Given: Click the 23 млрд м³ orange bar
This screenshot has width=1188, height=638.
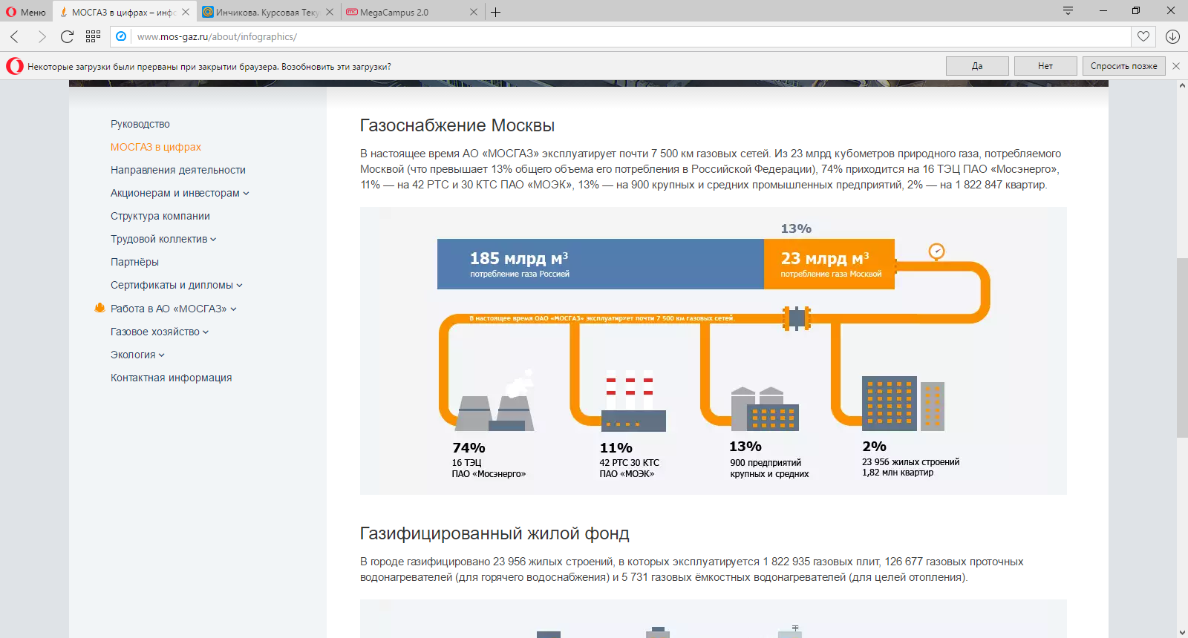Looking at the screenshot, I should coord(829,264).
